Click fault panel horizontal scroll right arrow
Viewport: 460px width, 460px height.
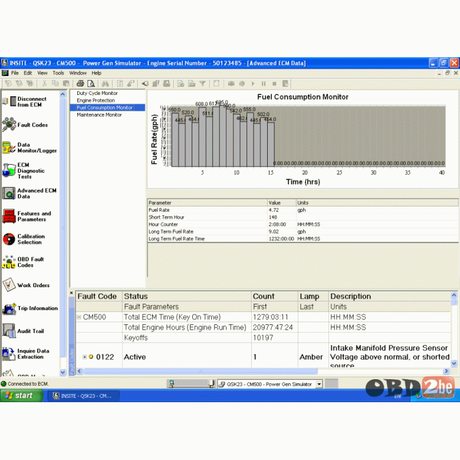tap(446, 371)
